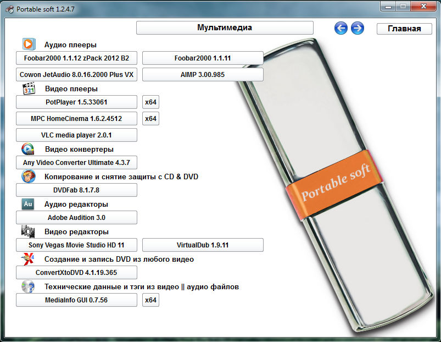Click the Video editors camera icon
Image resolution: width=441 pixels, height=342 pixels.
coord(28,231)
